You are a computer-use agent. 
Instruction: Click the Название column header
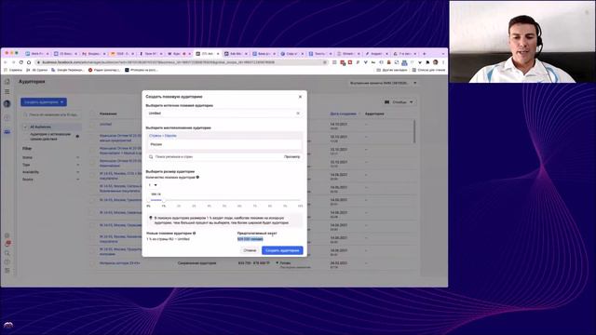pos(108,114)
